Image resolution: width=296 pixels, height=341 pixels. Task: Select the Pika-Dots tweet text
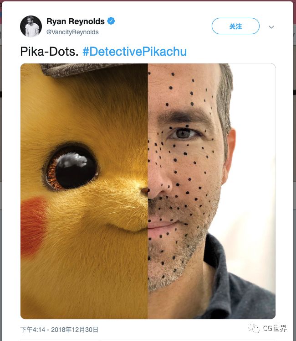[x=49, y=52]
